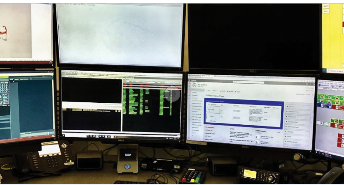344x185 pixels.
Task: Open the Start button on the yellow-screen monitor
Action: [x=325, y=71]
